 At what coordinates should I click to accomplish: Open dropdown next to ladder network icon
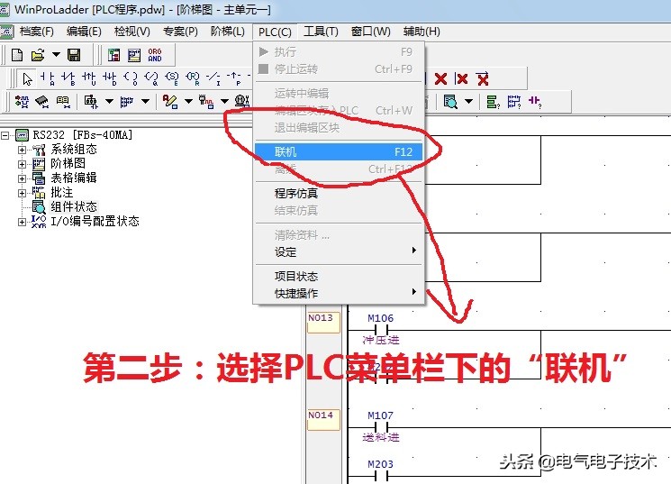146,102
